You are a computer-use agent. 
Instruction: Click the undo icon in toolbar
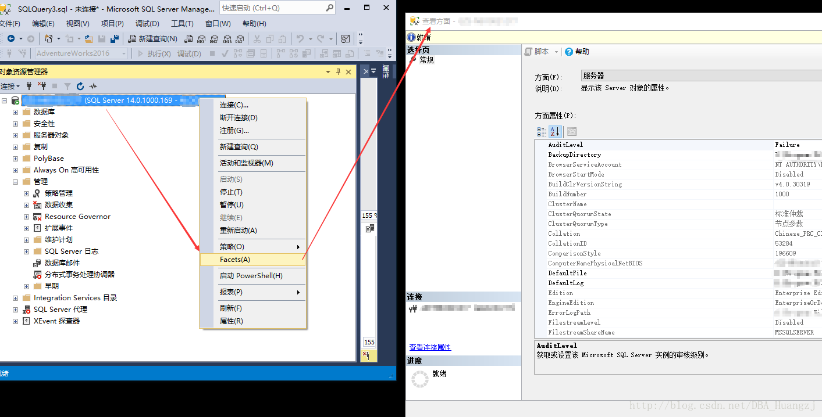(x=300, y=39)
